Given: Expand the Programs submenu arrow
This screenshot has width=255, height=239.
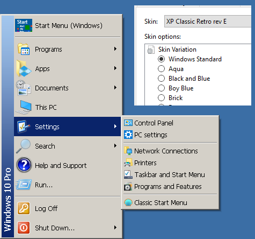Looking at the screenshot, I should 115,49.
